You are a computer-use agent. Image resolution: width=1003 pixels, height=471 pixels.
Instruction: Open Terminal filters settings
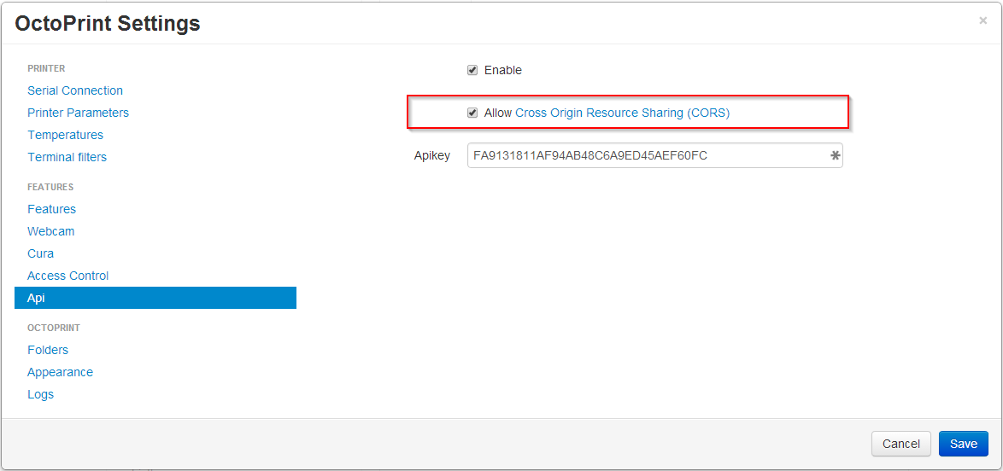(x=67, y=157)
